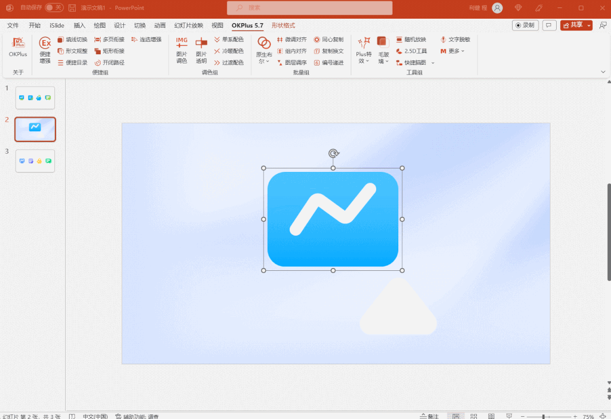611x419 pixels.
Task: Click the 共享 share button
Action: click(x=573, y=25)
